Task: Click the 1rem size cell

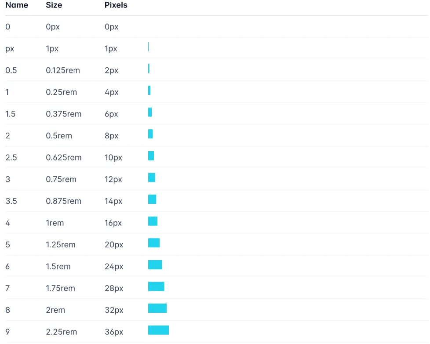Action: (55, 223)
